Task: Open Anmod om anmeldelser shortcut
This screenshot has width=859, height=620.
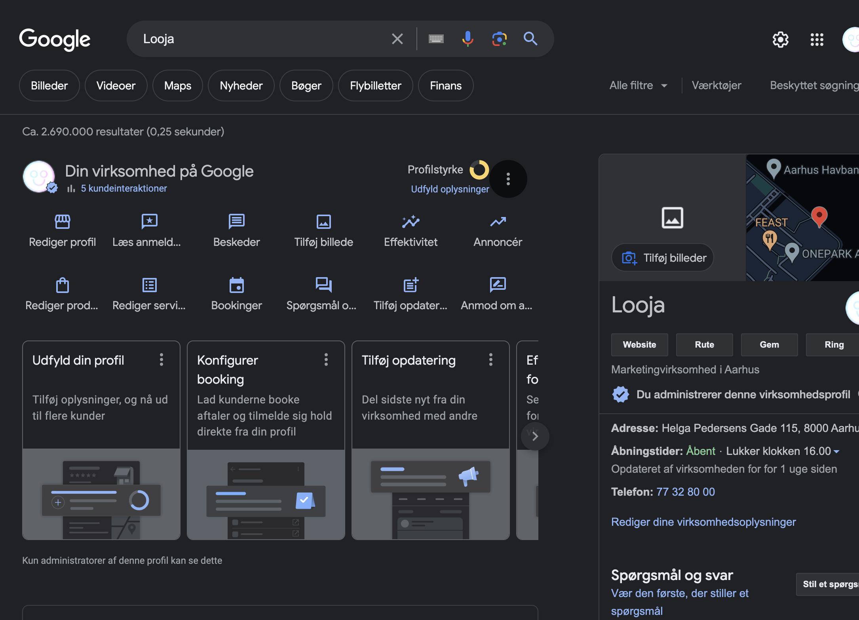Action: click(x=498, y=295)
